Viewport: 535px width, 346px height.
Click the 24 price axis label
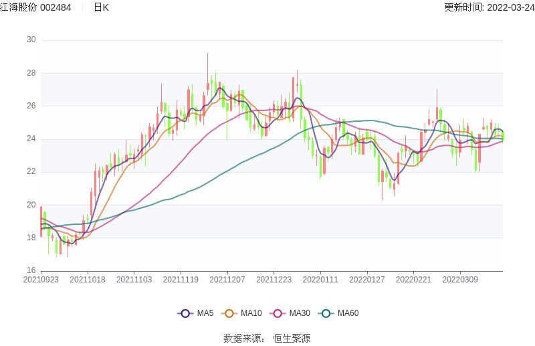(x=31, y=139)
